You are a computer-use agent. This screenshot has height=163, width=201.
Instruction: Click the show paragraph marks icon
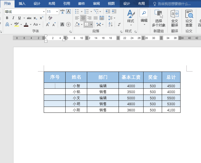click(119, 24)
